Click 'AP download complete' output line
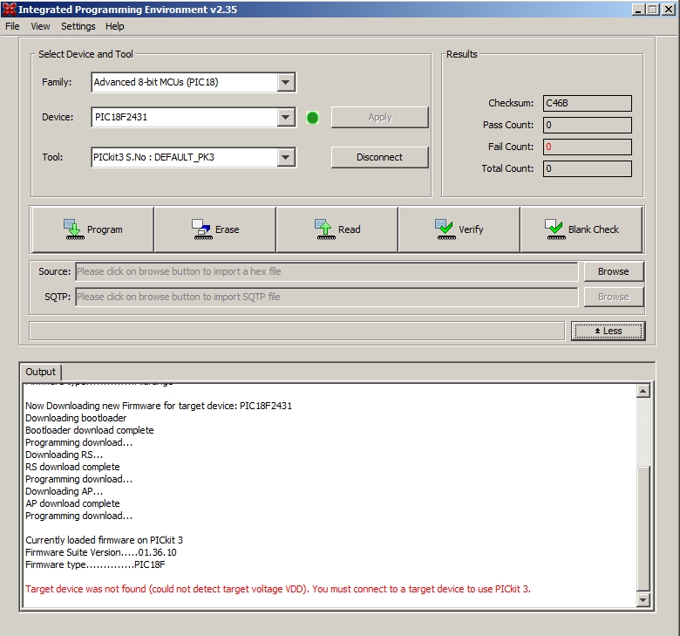 tap(72, 503)
